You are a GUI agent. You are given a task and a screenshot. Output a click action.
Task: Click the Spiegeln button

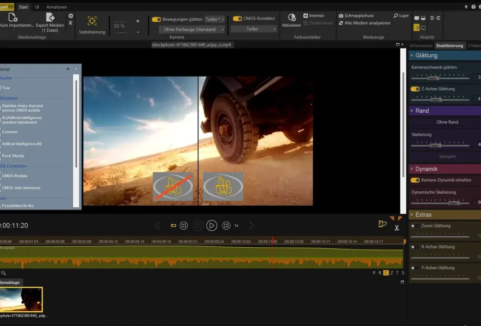pyautogui.click(x=447, y=156)
